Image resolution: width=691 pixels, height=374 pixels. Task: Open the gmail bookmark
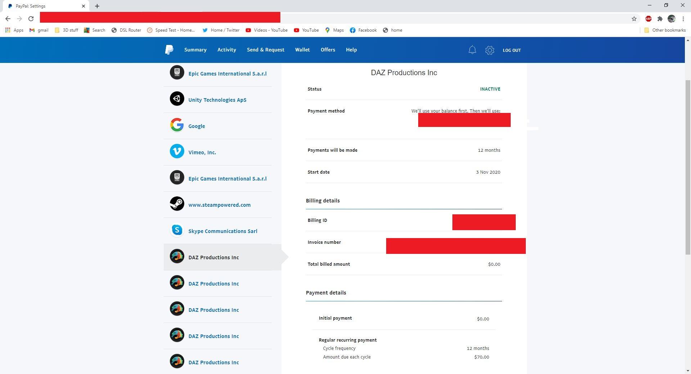point(39,30)
